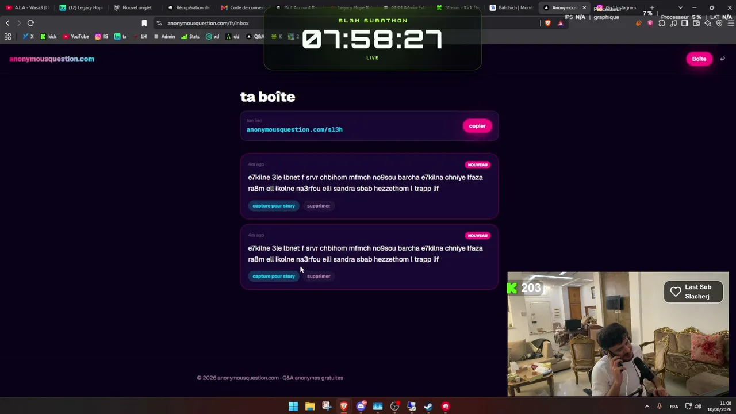The width and height of the screenshot is (736, 414).
Task: Open the Brave VPN shield icon
Action: [x=719, y=23]
